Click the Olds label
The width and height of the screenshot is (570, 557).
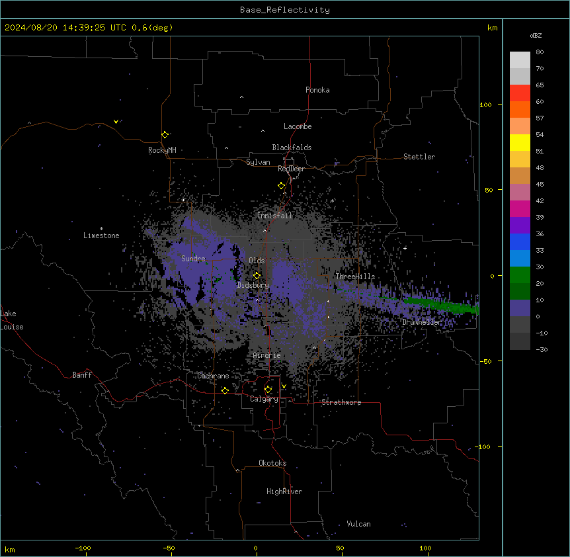257,261
